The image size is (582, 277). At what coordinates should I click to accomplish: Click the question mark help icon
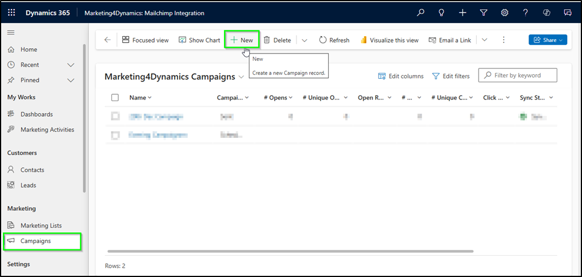click(x=525, y=13)
